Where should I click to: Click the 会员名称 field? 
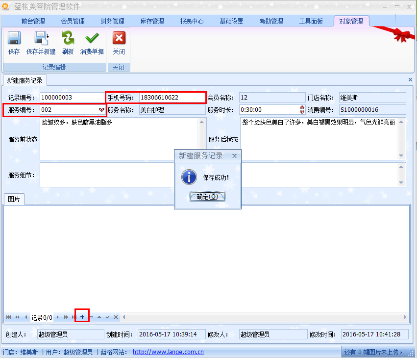coord(272,98)
